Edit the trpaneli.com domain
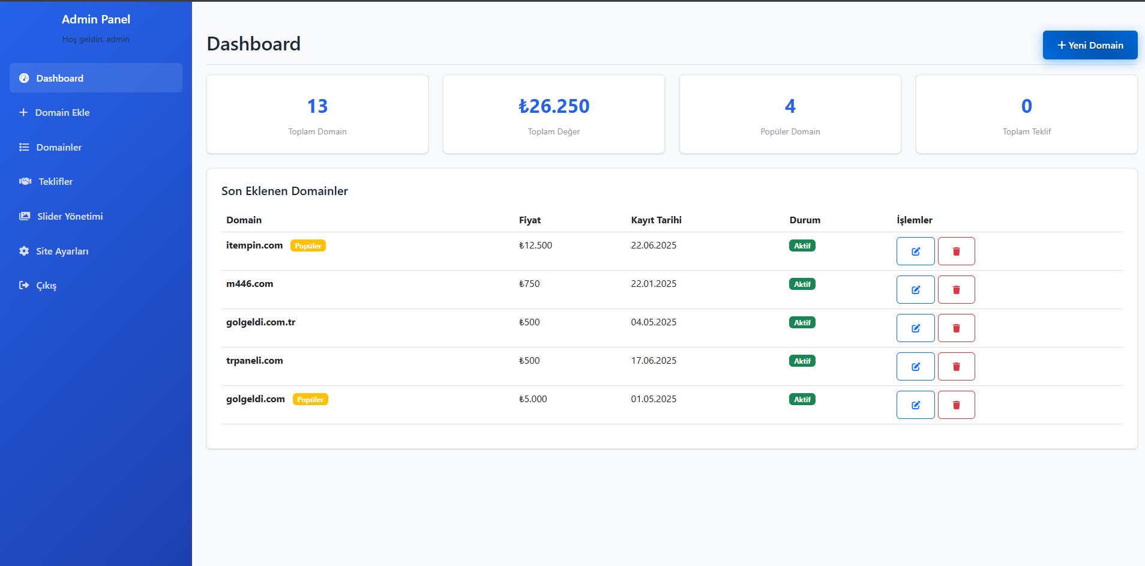Image resolution: width=1145 pixels, height=566 pixels. 915,367
